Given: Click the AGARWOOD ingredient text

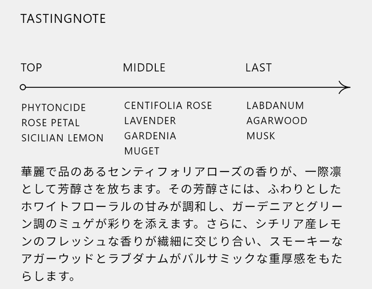Looking at the screenshot, I should pos(277,121).
